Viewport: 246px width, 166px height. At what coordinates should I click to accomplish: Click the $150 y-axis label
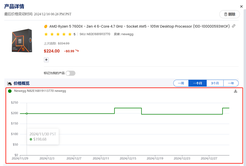[15, 124]
